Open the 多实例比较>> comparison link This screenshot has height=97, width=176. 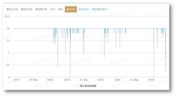(100, 9)
